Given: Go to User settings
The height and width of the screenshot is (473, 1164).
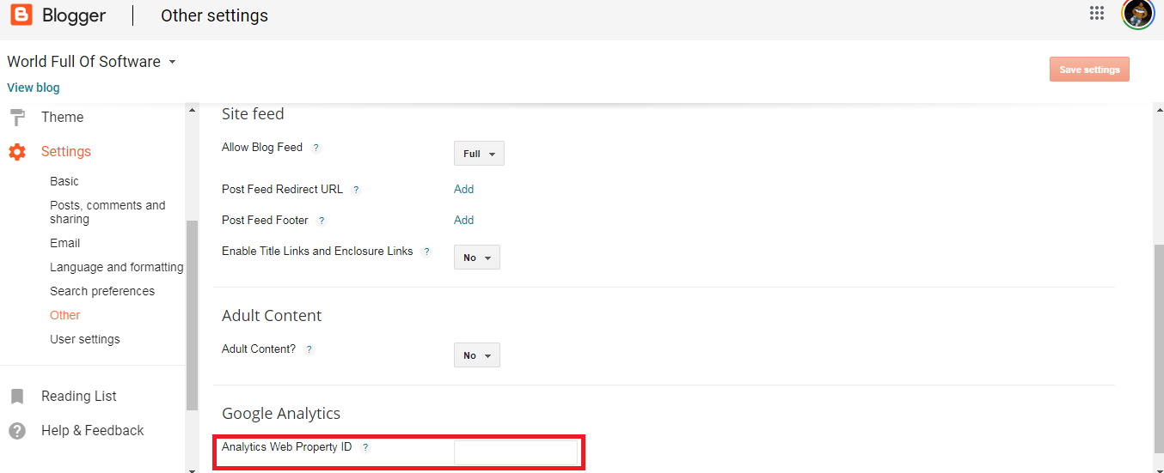Looking at the screenshot, I should pyautogui.click(x=85, y=339).
